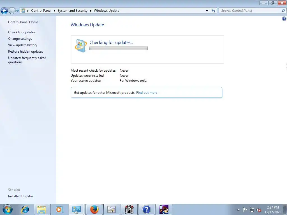Click 'For Windows only.' value

(133, 80)
